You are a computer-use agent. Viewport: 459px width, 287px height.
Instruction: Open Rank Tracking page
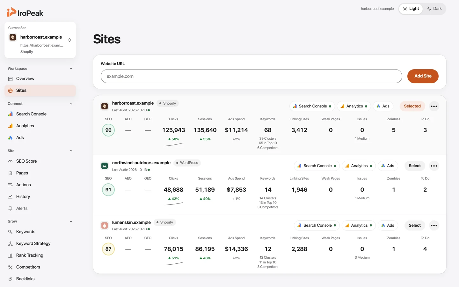[x=40, y=255]
